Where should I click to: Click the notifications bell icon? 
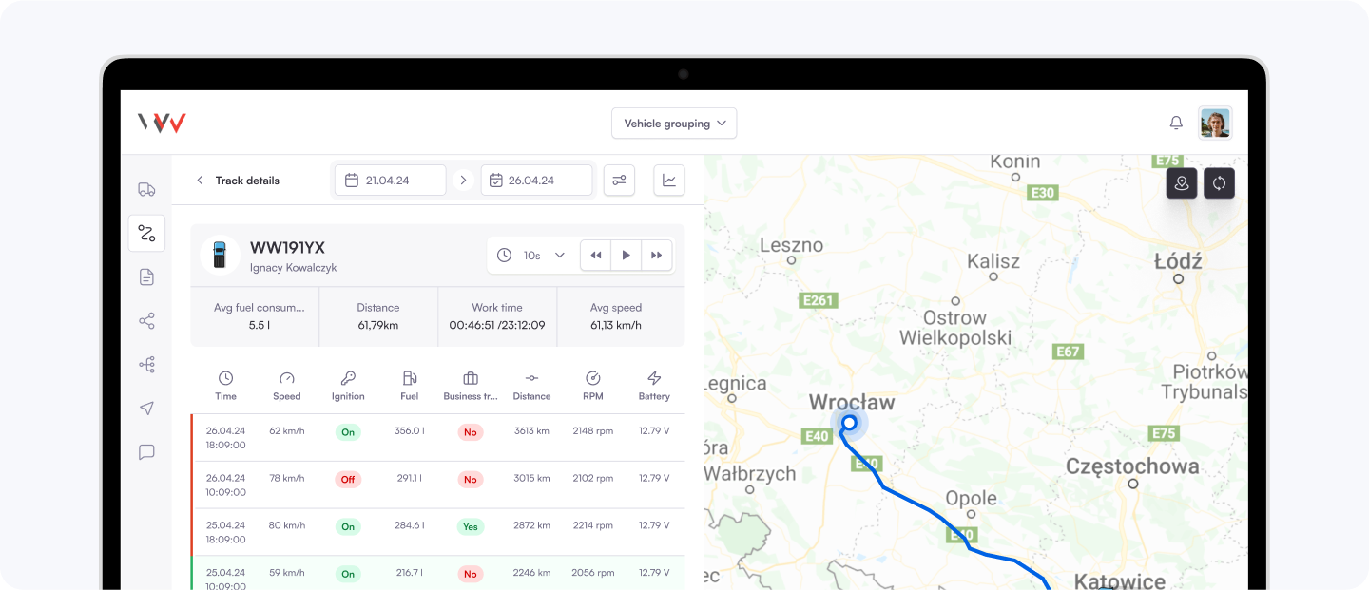pos(1176,124)
